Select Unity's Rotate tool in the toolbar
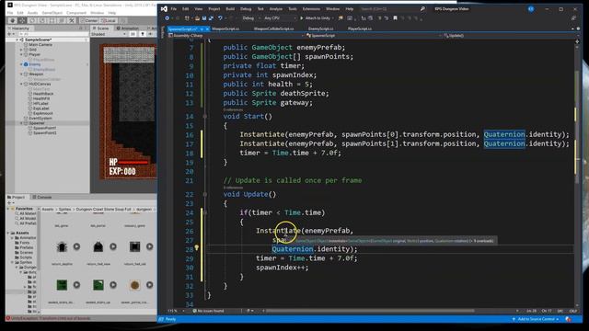The image size is (589, 331). [32, 20]
